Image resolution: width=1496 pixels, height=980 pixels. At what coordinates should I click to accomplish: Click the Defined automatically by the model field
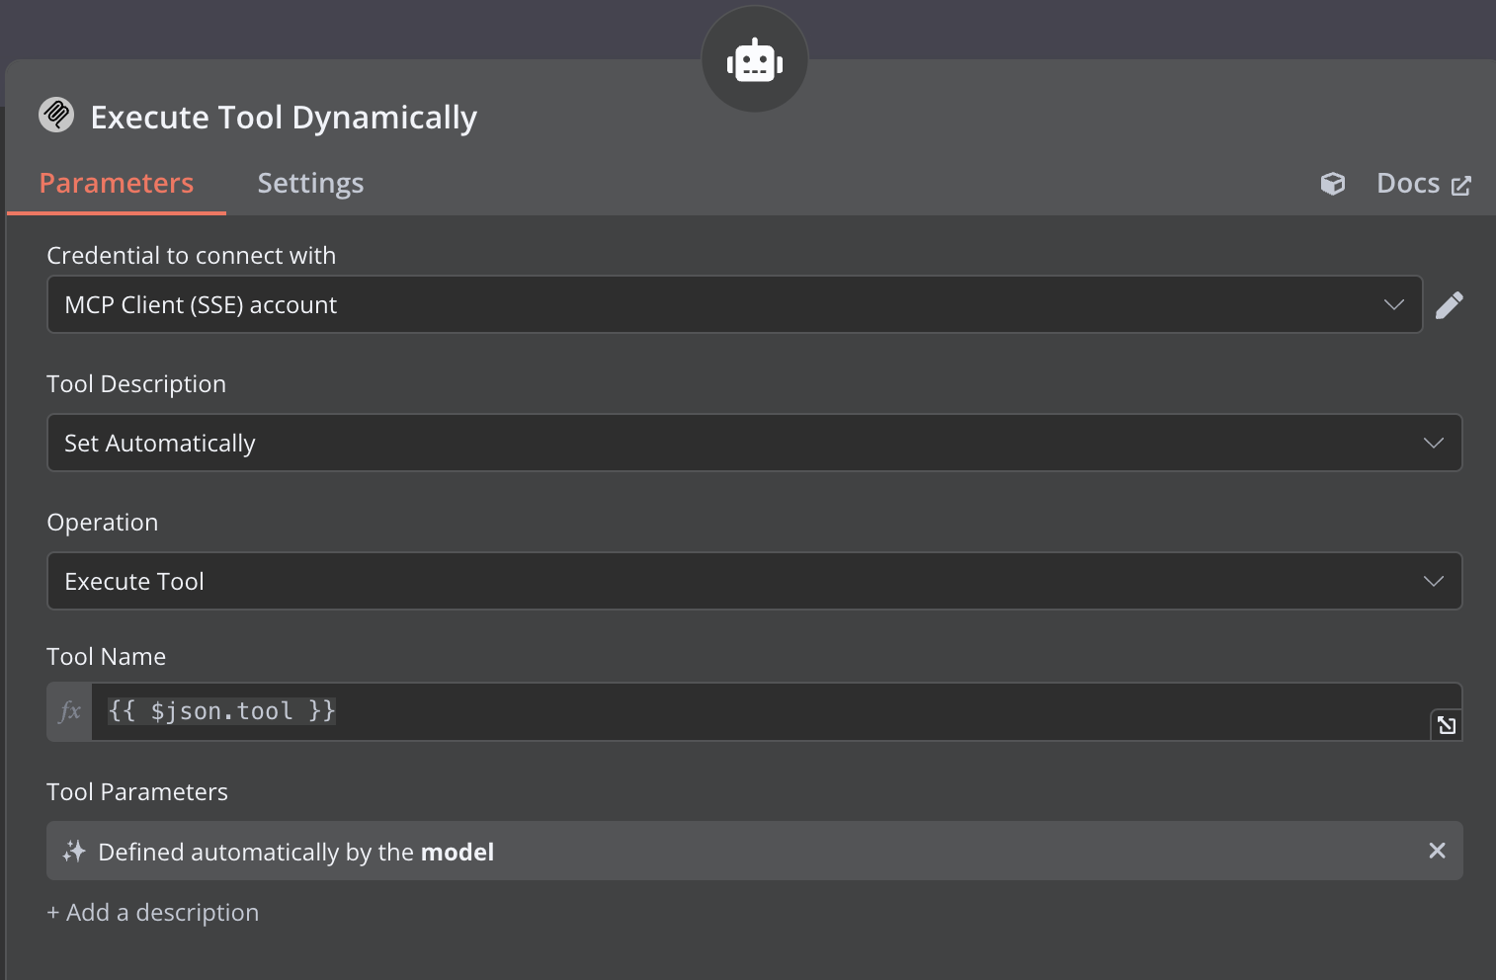(x=692, y=851)
